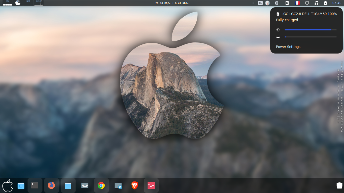This screenshot has height=193, width=344.
Task: Open the file manager folder in the dock
Action: pyautogui.click(x=68, y=186)
